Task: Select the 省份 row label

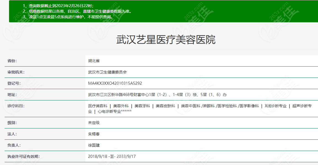Action: point(12,61)
